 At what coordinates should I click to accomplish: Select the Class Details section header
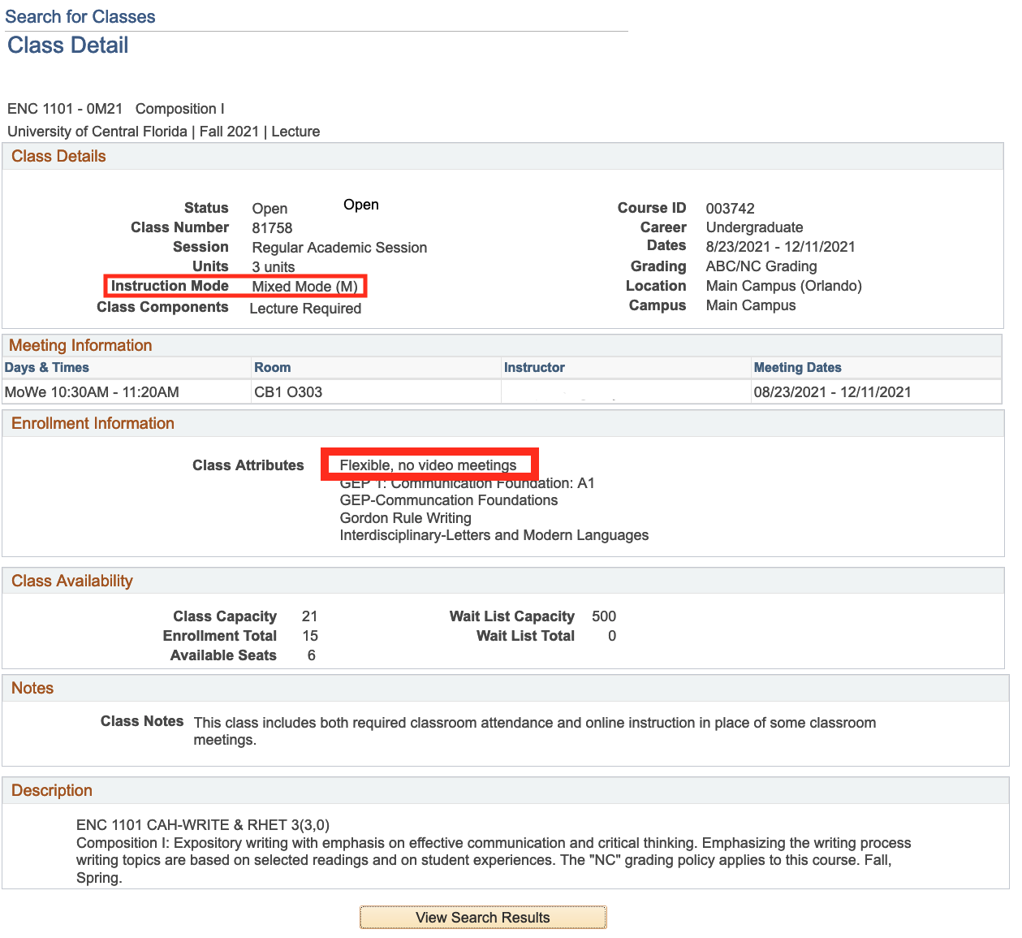point(58,156)
